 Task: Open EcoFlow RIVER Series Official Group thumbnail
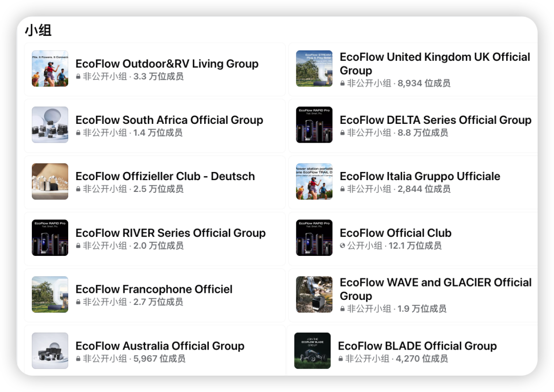[50, 237]
